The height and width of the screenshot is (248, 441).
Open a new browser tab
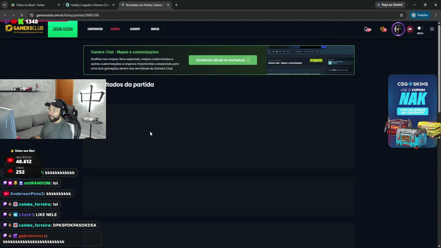[x=176, y=5]
